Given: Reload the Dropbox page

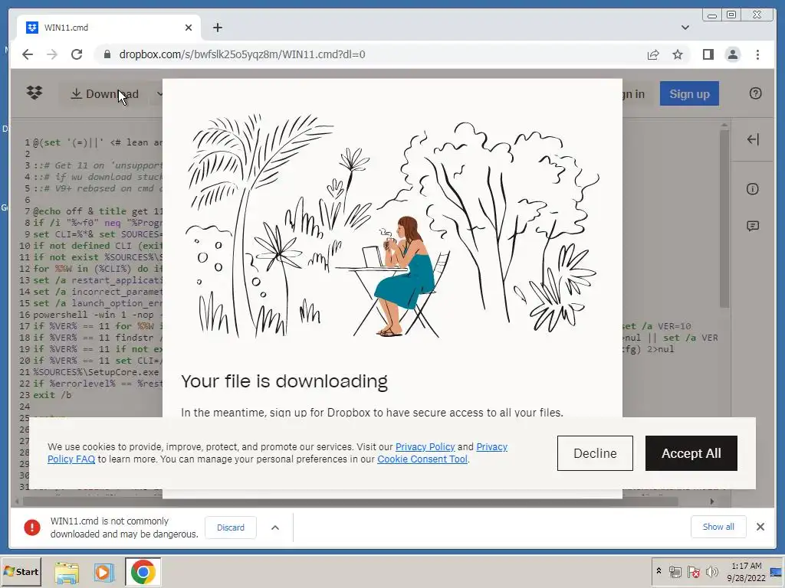Looking at the screenshot, I should tap(77, 54).
